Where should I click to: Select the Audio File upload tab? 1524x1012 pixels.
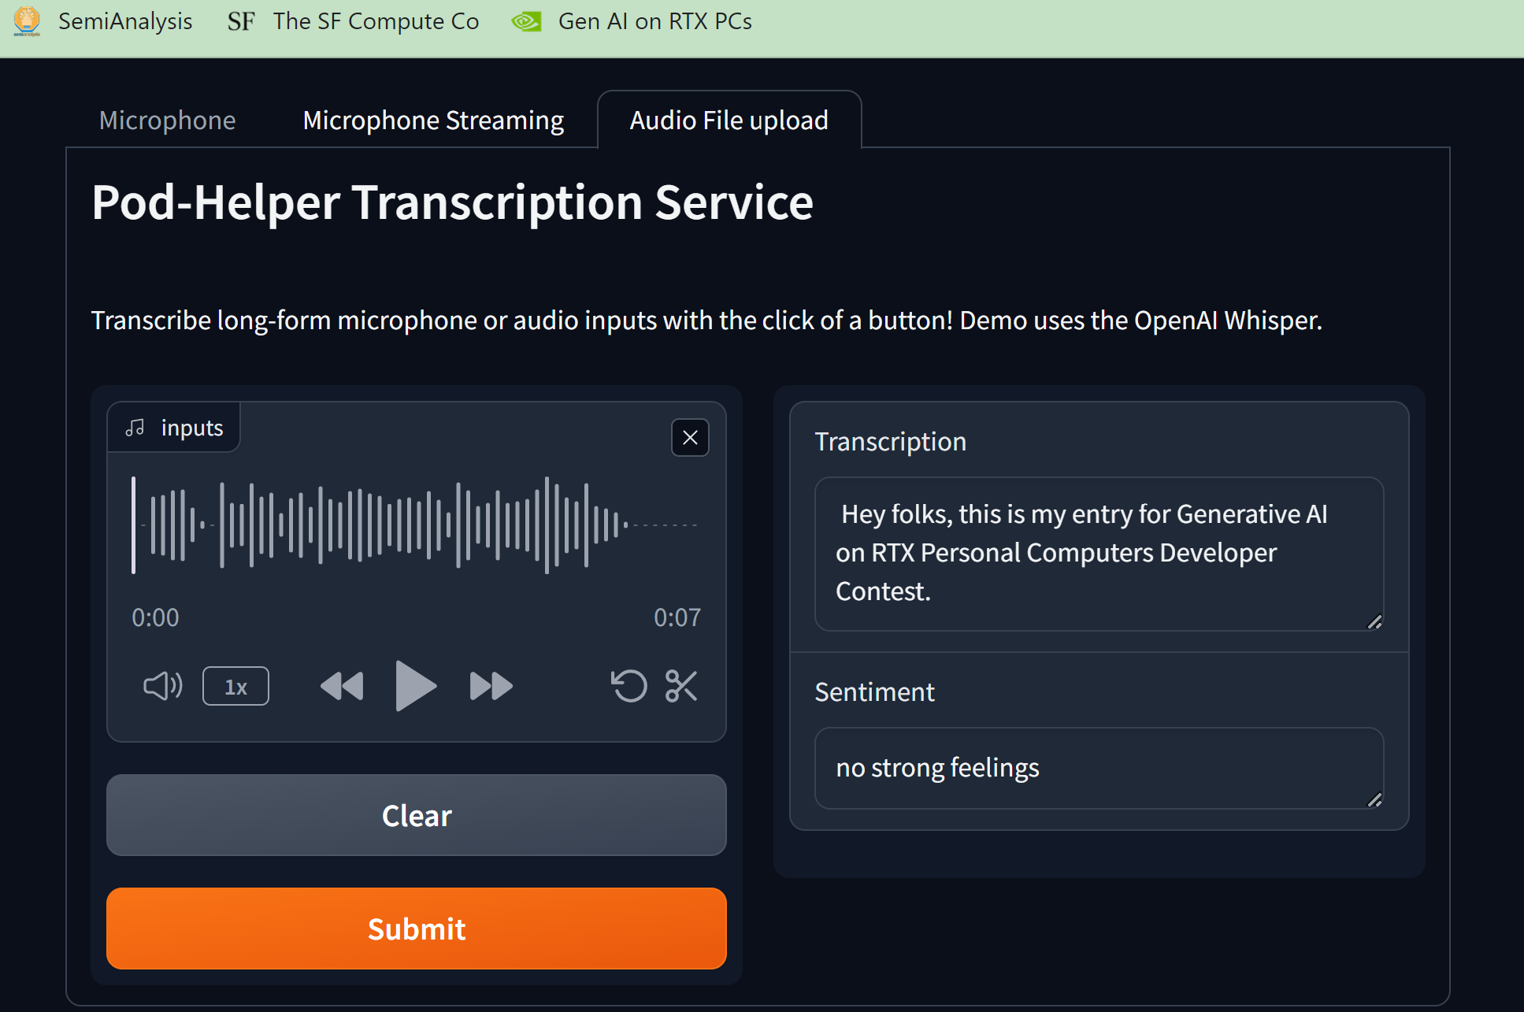[729, 120]
